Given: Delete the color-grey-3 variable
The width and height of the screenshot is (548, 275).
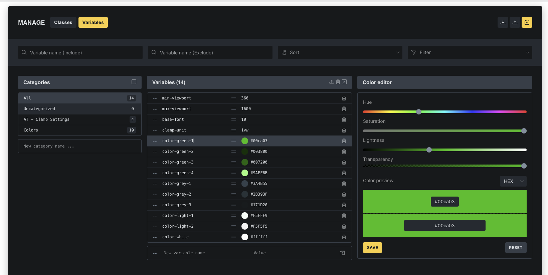Looking at the screenshot, I should [344, 205].
